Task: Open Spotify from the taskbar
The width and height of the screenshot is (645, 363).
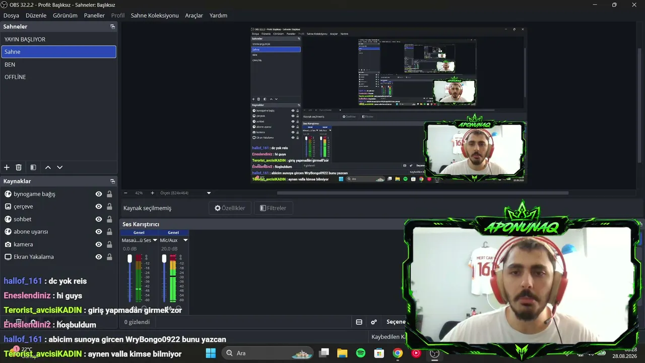Action: point(361,353)
